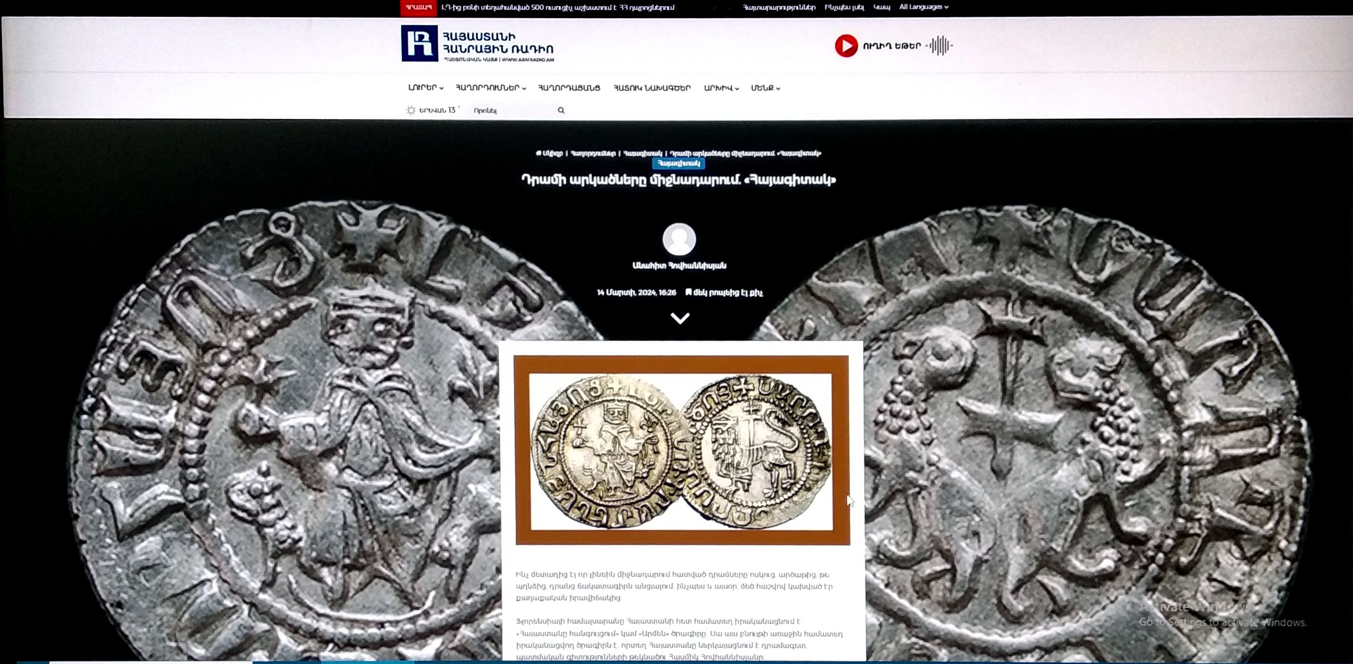Click the author avatar icon

[x=679, y=239]
